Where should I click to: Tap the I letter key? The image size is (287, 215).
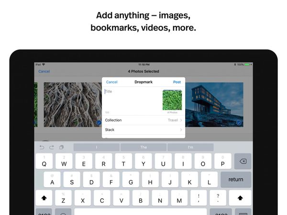tap(183, 161)
